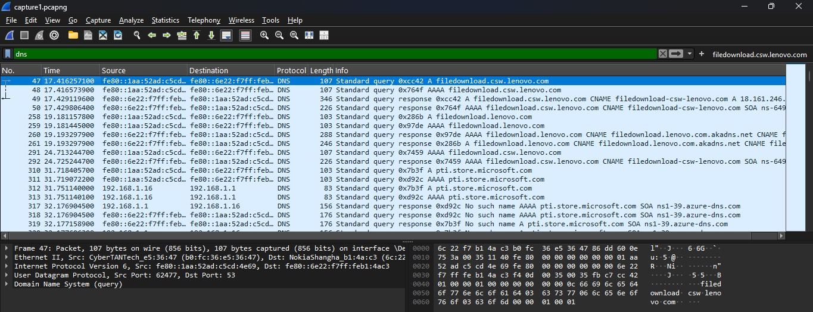This screenshot has width=813, height=312.
Task: Expand the Ethernet II details node
Action: pyautogui.click(x=7, y=257)
